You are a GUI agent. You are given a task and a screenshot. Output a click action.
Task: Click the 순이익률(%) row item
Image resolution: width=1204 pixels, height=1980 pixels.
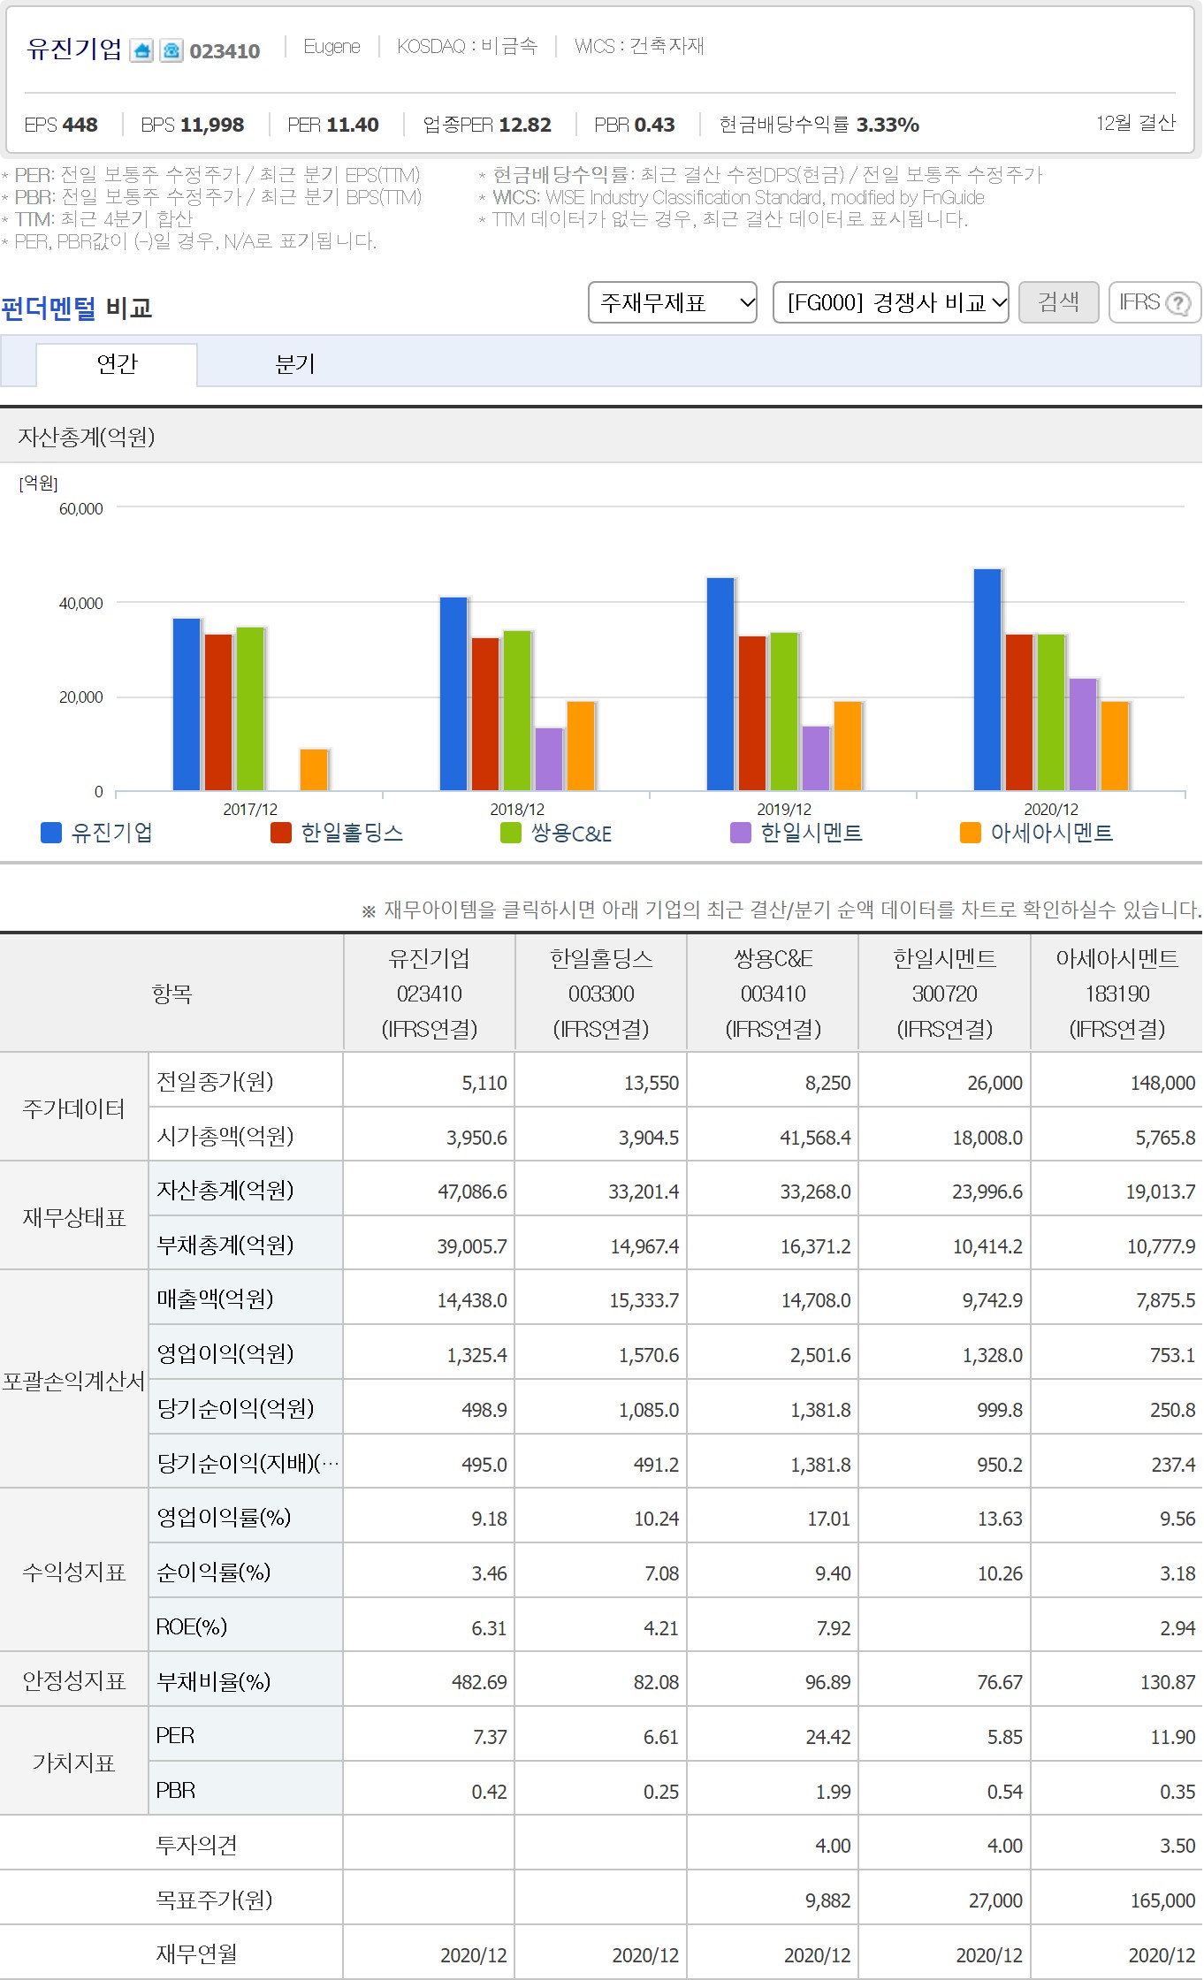[x=213, y=1572]
